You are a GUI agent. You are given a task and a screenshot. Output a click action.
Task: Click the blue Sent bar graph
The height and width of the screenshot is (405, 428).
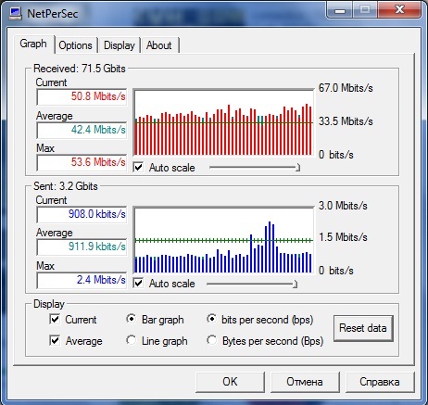(223, 240)
